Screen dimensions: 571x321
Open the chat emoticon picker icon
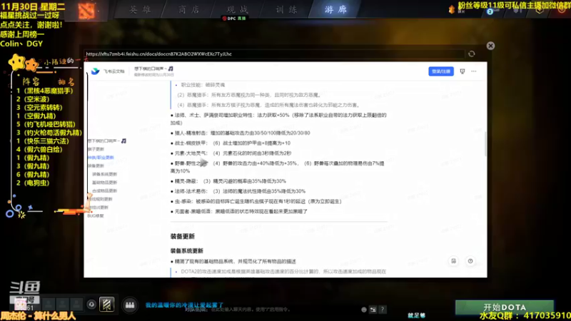click(x=364, y=310)
